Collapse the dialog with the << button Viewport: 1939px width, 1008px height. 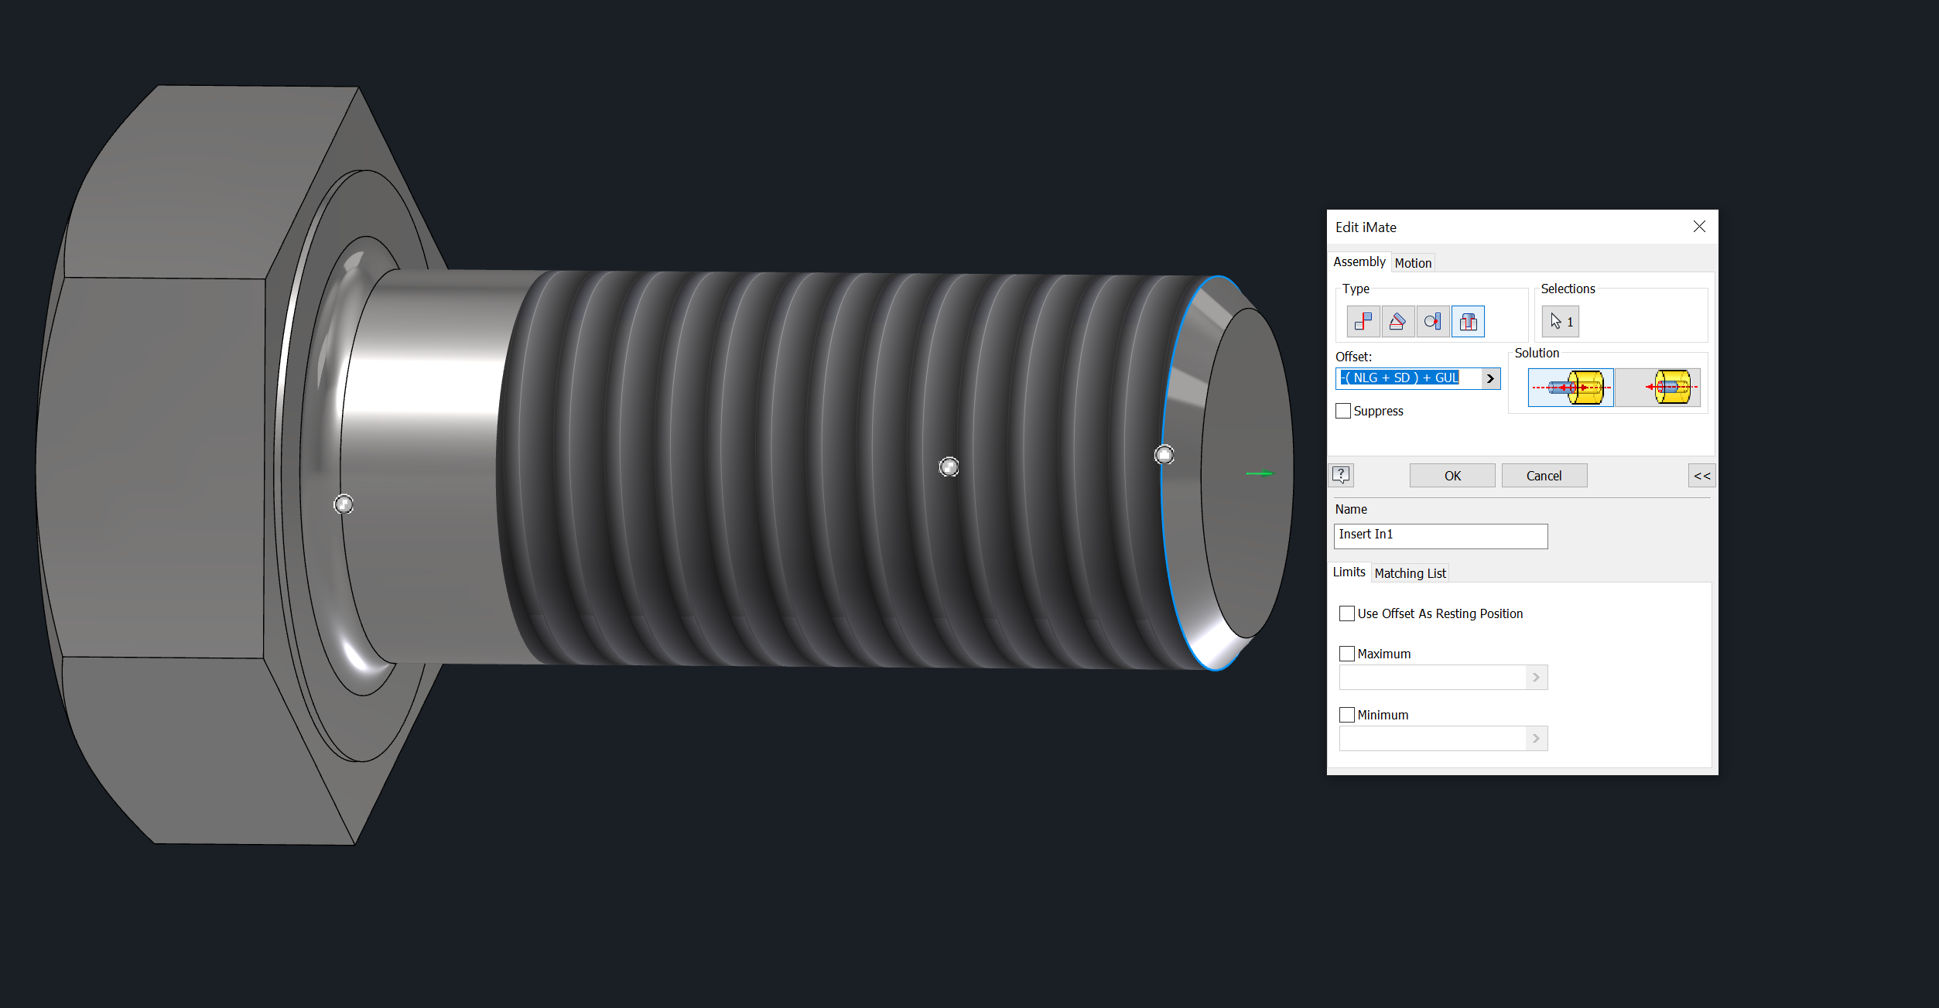point(1702,476)
